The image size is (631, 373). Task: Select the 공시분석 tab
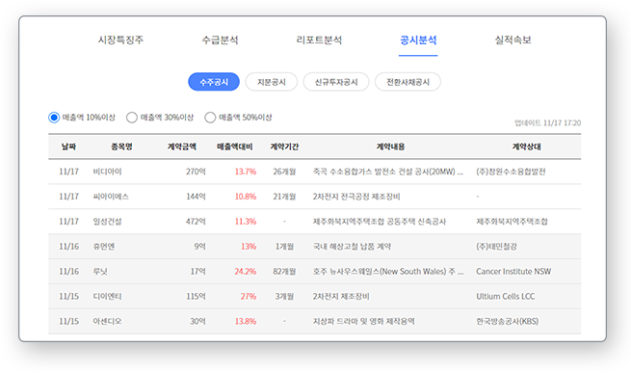(x=418, y=40)
